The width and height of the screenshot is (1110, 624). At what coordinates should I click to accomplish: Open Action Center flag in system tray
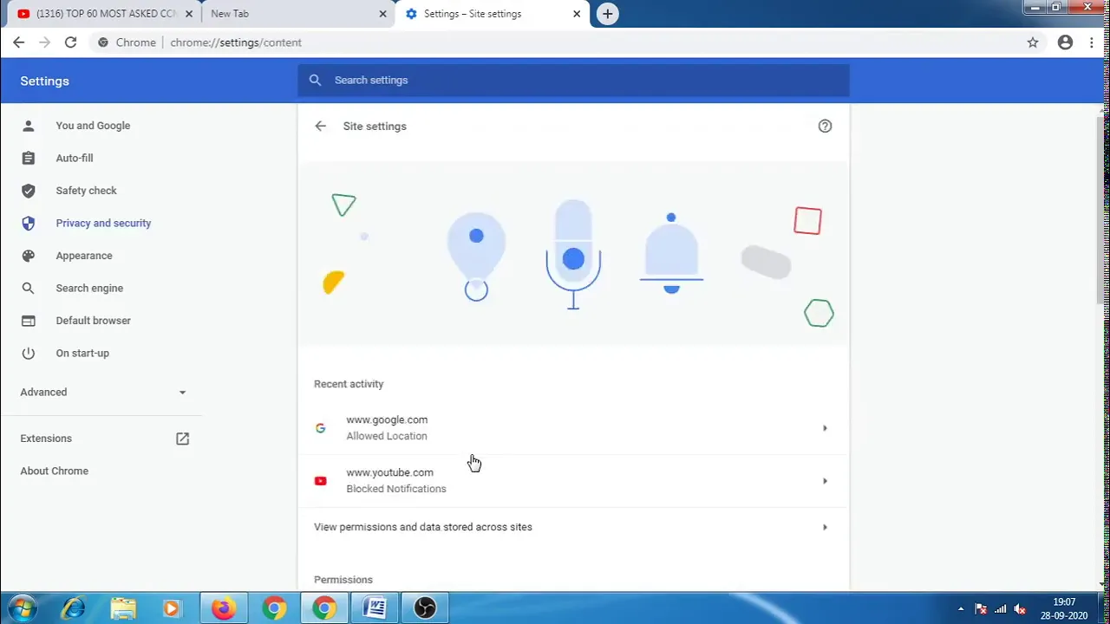tap(981, 609)
